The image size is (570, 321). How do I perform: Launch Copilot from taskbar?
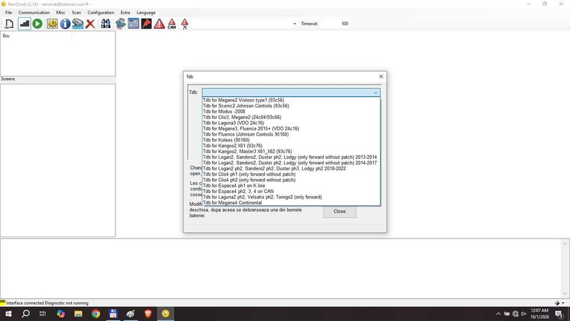(x=61, y=314)
